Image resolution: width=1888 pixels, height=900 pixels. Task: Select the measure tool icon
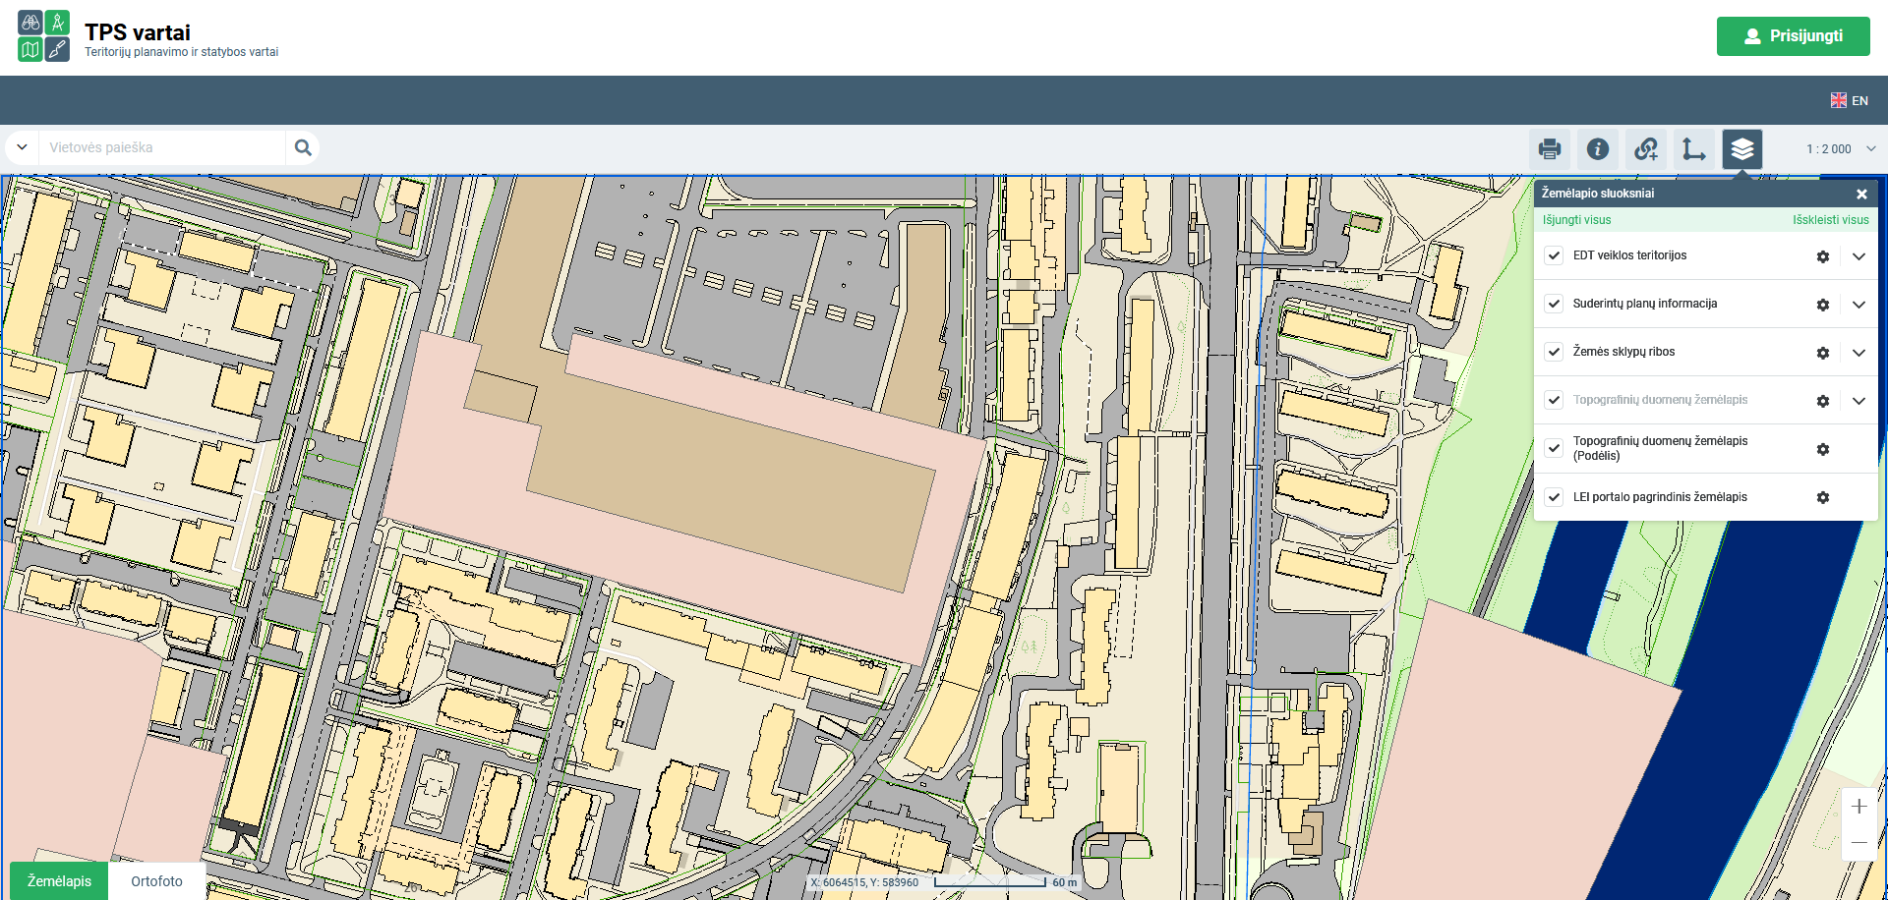(1693, 149)
